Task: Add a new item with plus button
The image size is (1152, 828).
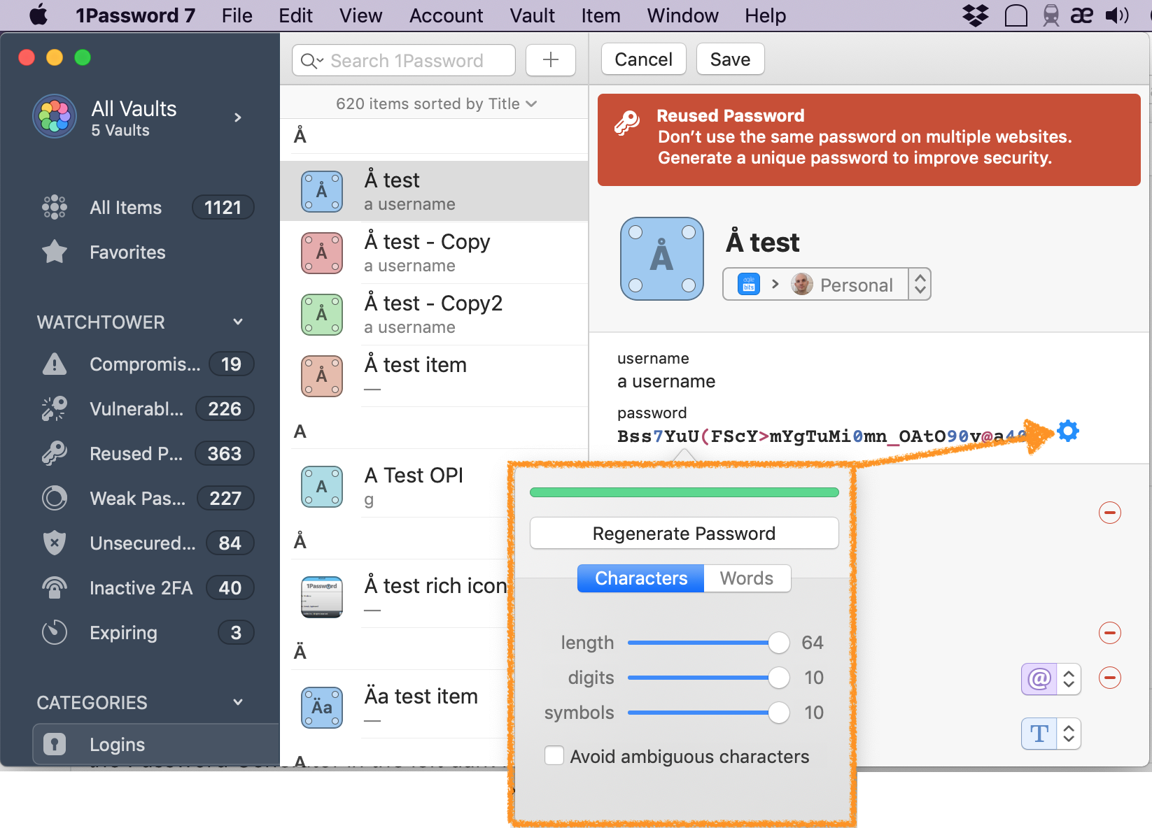Action: tap(551, 60)
